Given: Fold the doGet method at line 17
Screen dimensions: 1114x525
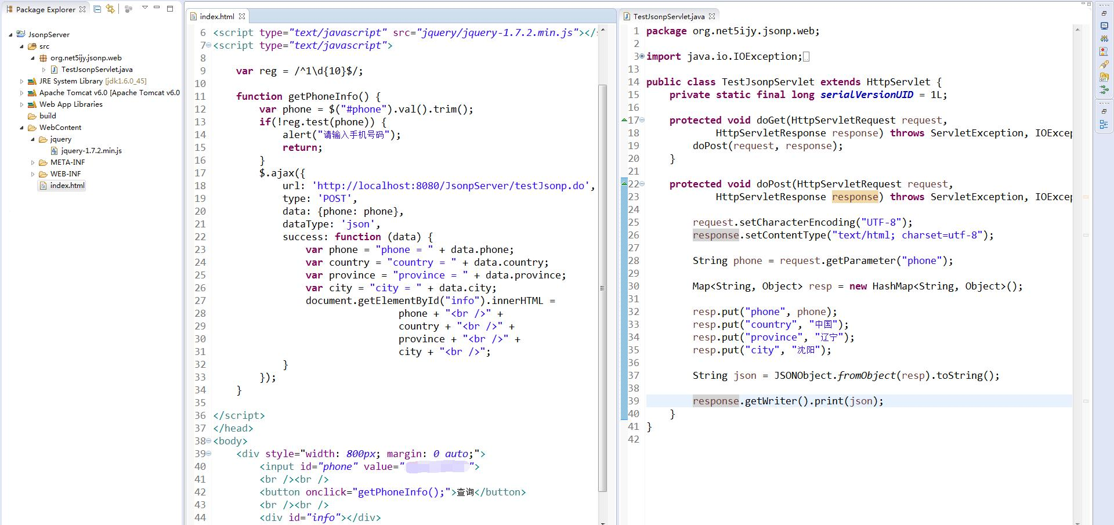Looking at the screenshot, I should [642, 120].
